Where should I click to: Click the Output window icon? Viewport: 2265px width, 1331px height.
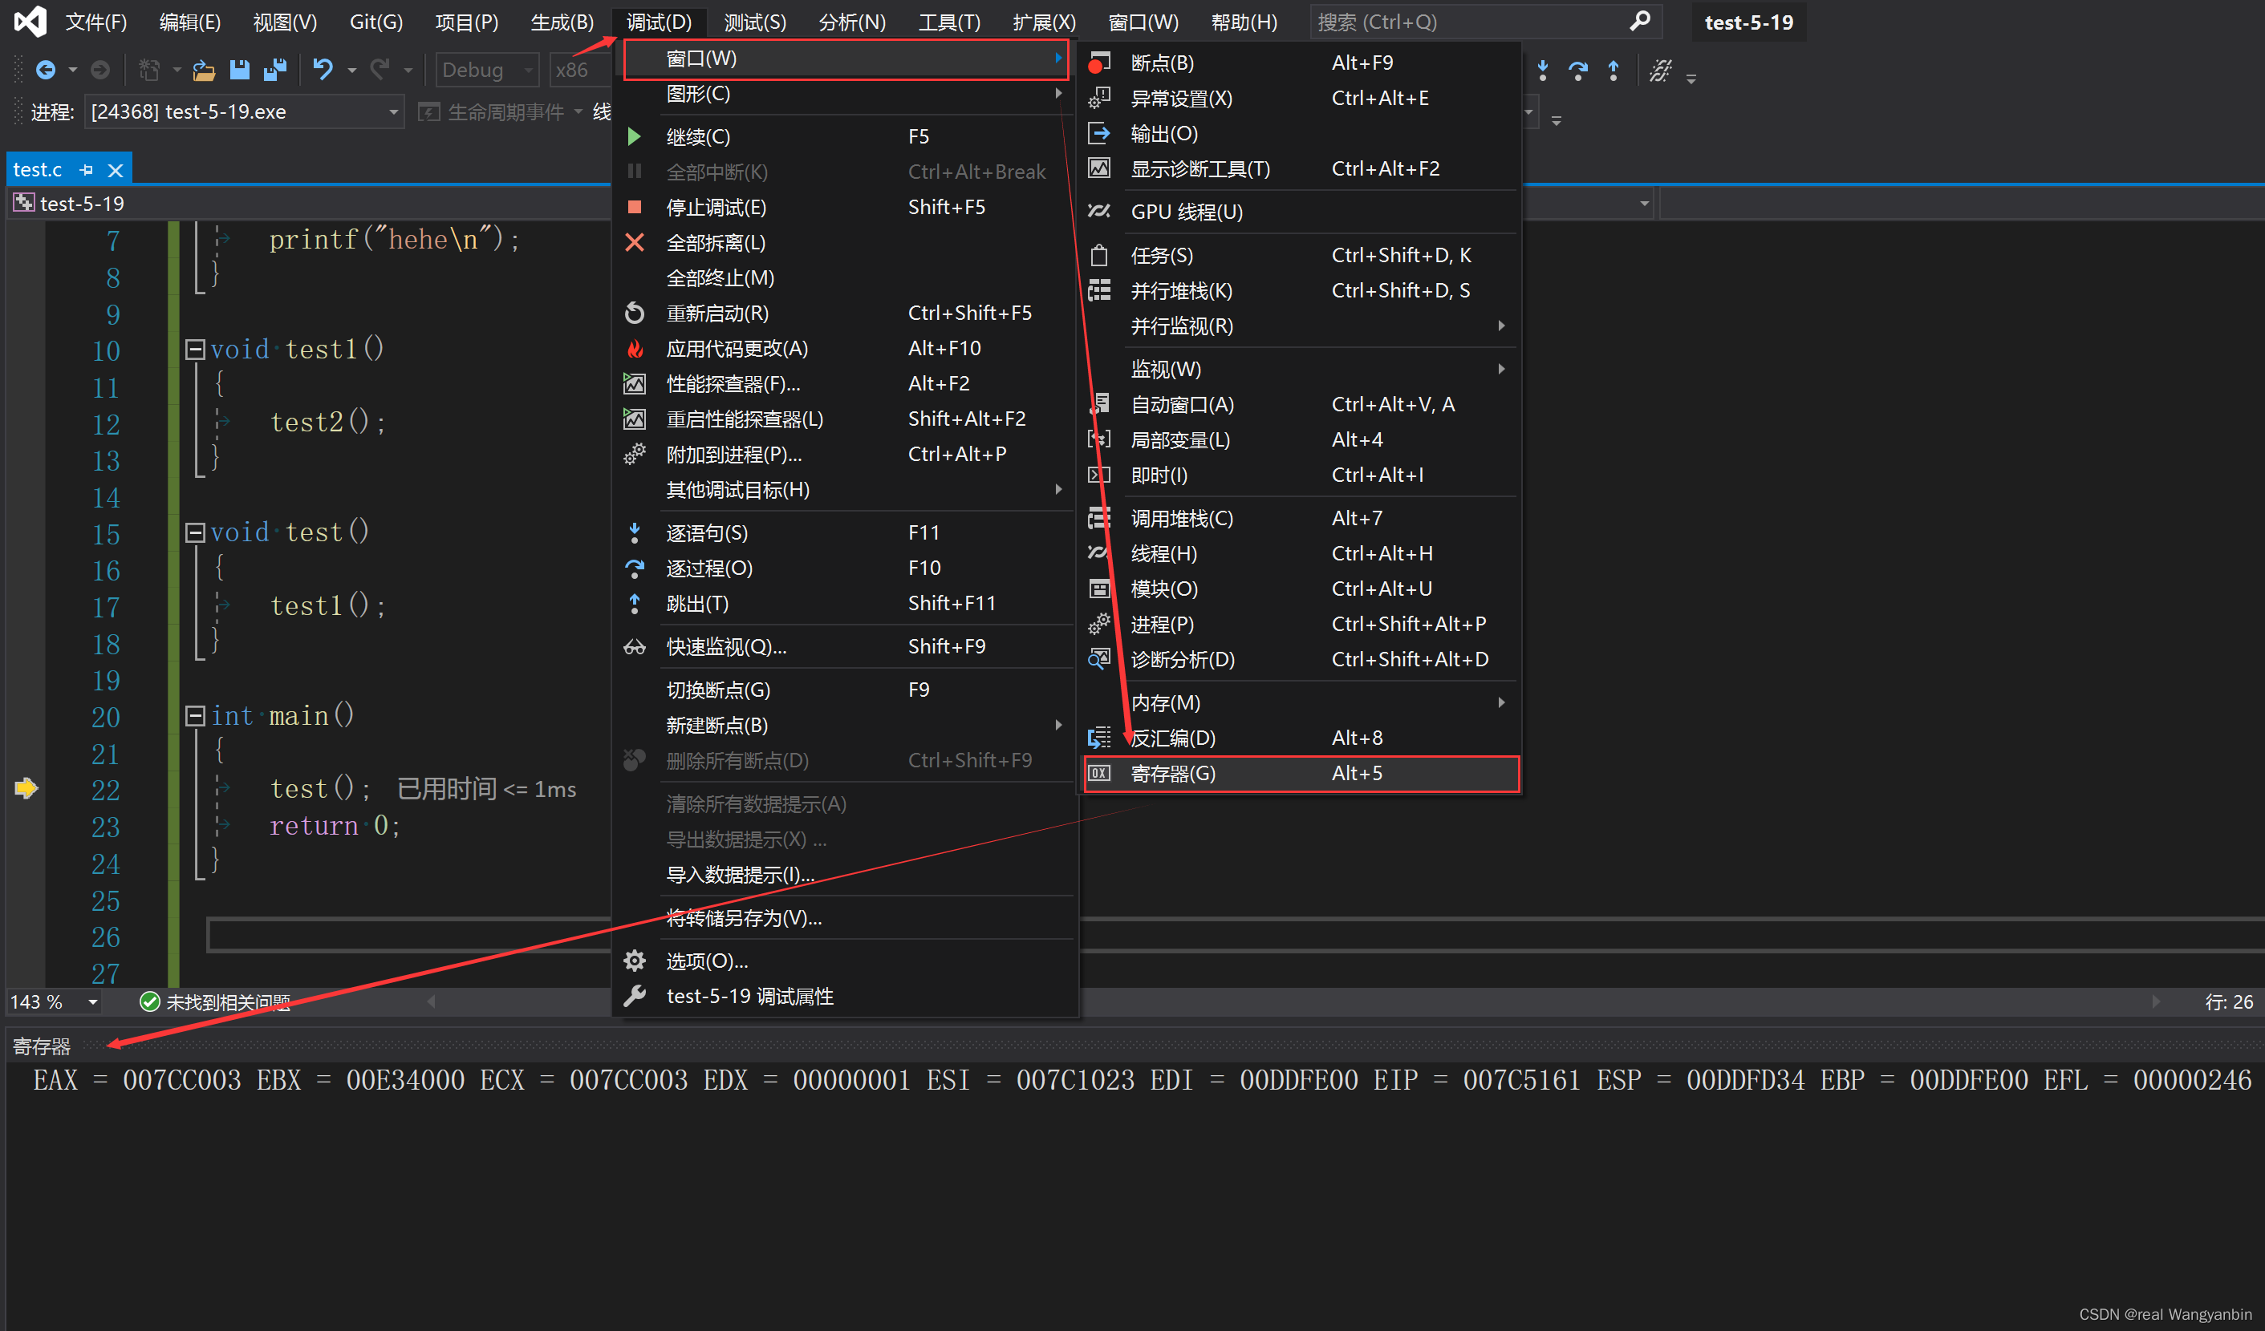1098,134
